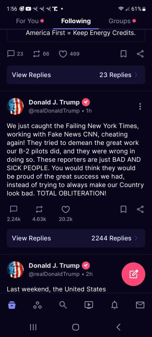The width and height of the screenshot is (152, 337).
Task: Tap the pink compose post button
Action: [x=133, y=274]
